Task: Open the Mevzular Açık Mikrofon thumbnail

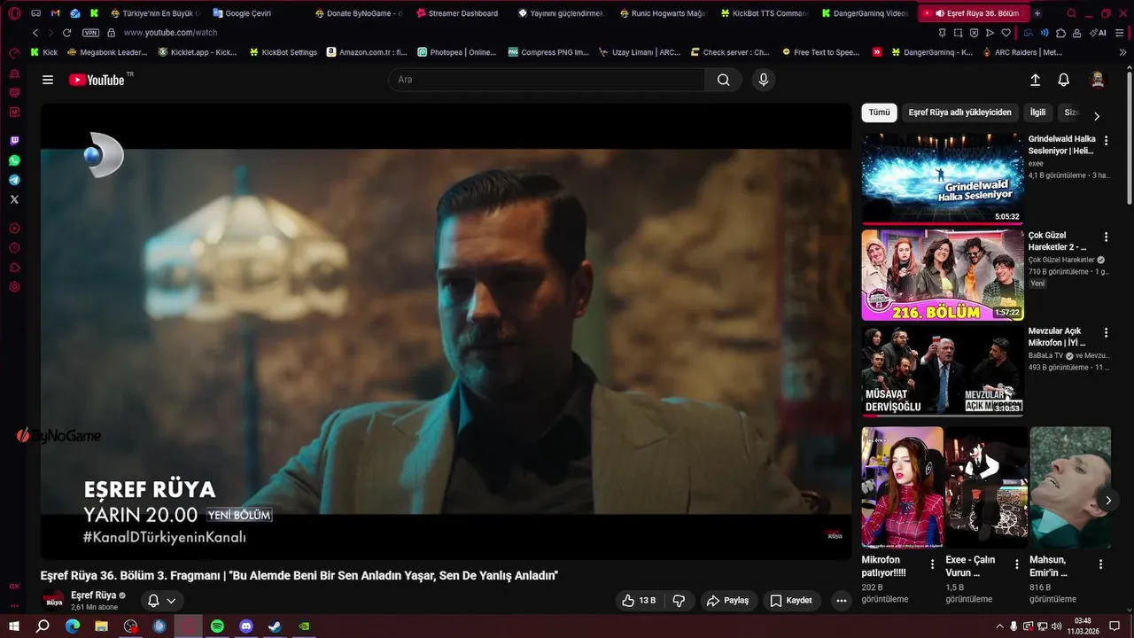Action: tap(943, 370)
